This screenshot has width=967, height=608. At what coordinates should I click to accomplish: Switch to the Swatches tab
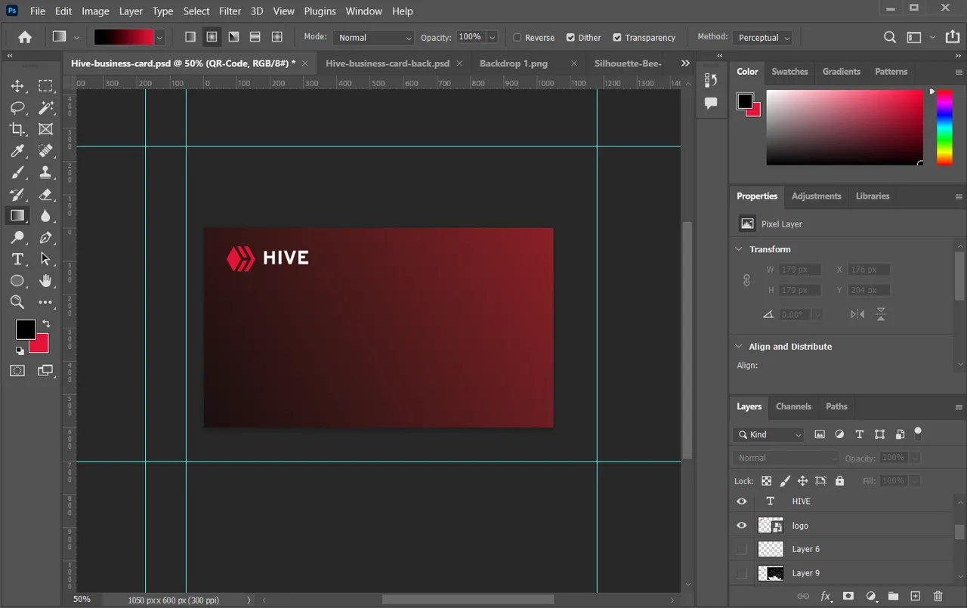click(789, 72)
